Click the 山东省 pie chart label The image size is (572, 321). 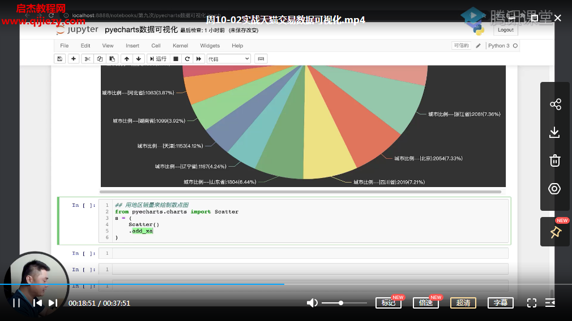tap(220, 182)
